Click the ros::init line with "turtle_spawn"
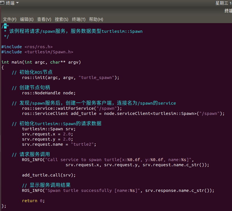 70,78
